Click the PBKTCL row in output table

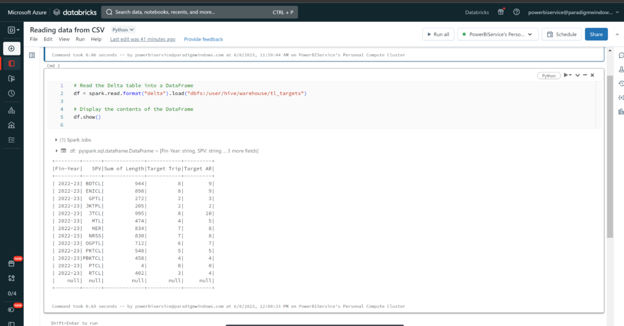133,258
